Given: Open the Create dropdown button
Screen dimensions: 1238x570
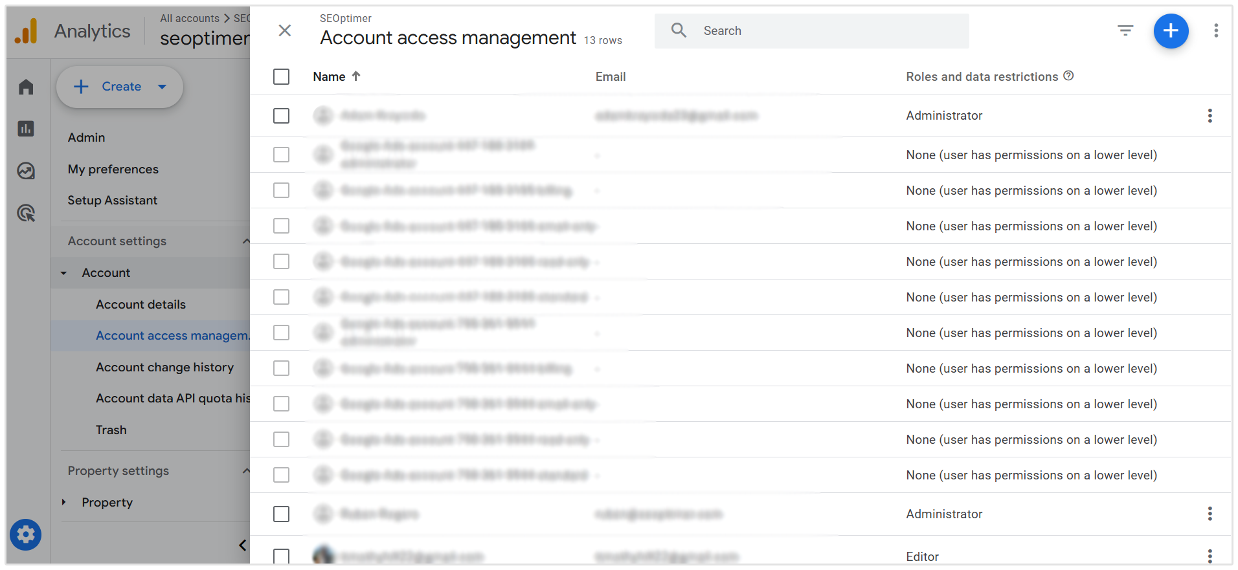Looking at the screenshot, I should pyautogui.click(x=120, y=87).
